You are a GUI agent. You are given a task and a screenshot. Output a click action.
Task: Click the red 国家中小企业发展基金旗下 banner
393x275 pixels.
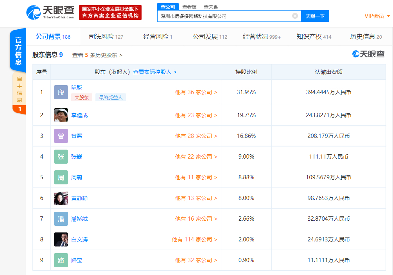point(110,12)
